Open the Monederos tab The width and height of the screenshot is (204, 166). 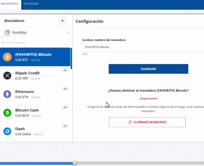pos(9,4)
